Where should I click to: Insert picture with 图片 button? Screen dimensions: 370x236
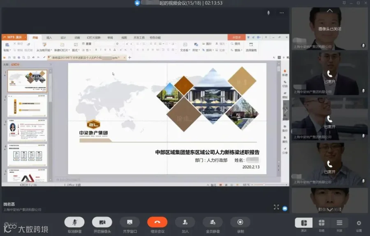pyautogui.click(x=207, y=44)
